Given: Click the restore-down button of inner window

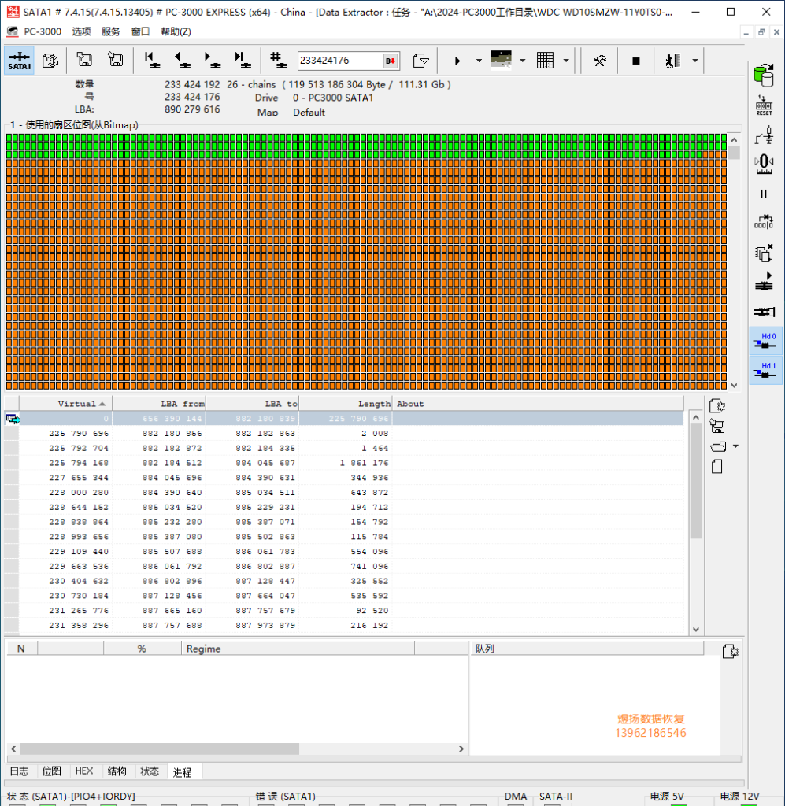Looking at the screenshot, I should pyautogui.click(x=761, y=31).
